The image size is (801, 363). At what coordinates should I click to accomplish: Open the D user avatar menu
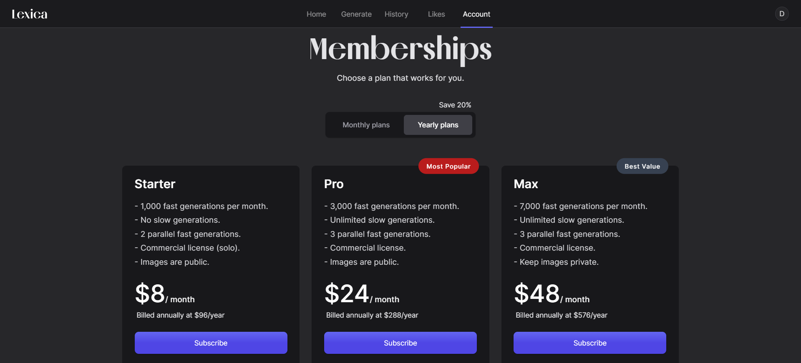tap(781, 14)
